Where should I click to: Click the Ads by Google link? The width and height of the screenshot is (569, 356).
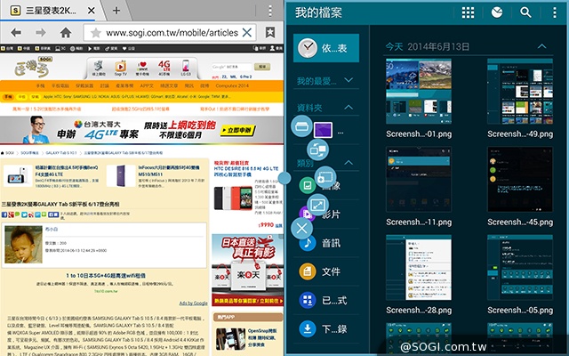coord(194,303)
